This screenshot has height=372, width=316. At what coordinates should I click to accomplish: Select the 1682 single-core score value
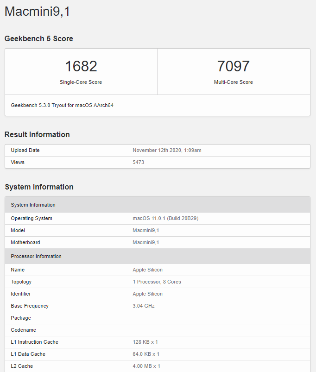pos(81,66)
